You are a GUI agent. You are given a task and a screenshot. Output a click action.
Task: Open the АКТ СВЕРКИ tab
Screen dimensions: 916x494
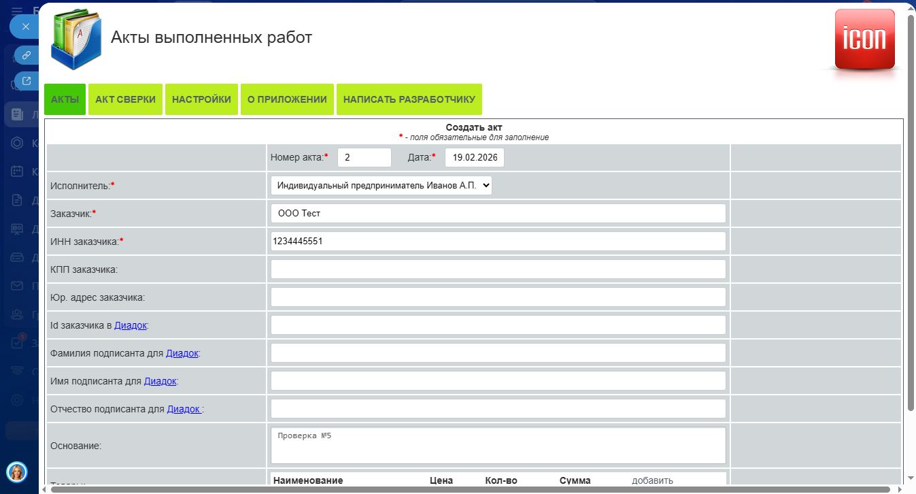pos(125,99)
